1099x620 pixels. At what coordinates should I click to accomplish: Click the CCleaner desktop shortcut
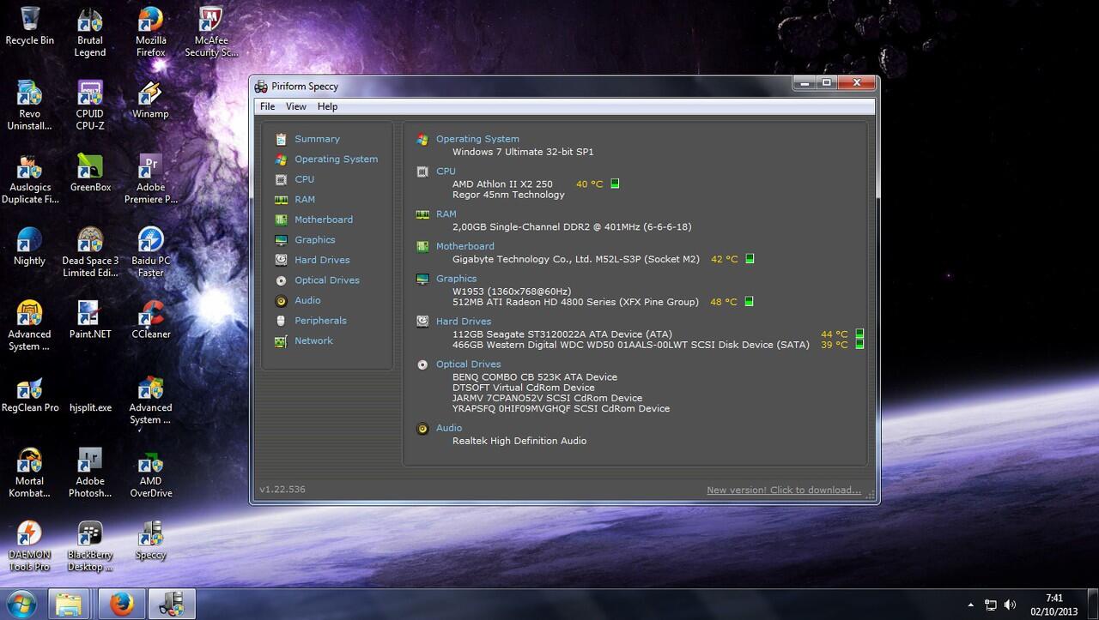[150, 321]
